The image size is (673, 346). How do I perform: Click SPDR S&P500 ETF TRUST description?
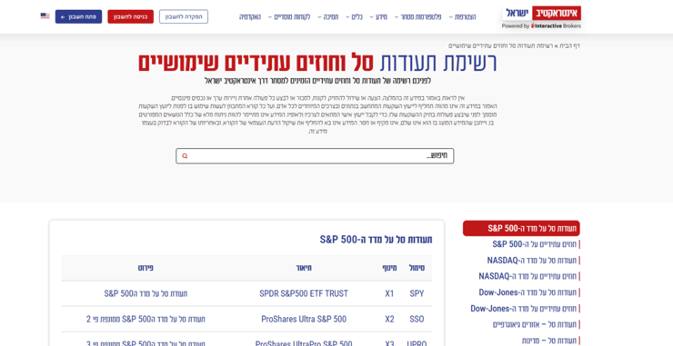coord(304,293)
